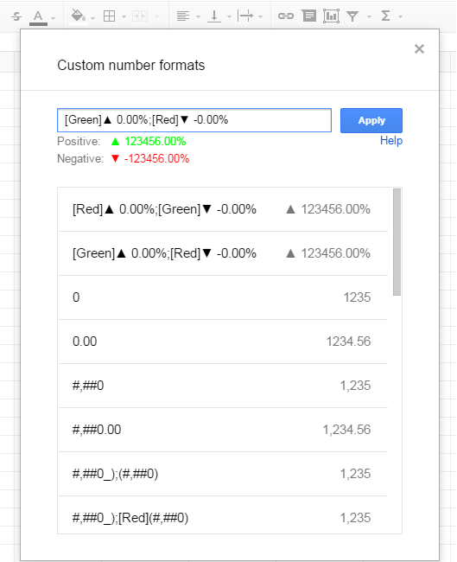Click the insert comment icon
457x562 pixels.
tap(308, 16)
